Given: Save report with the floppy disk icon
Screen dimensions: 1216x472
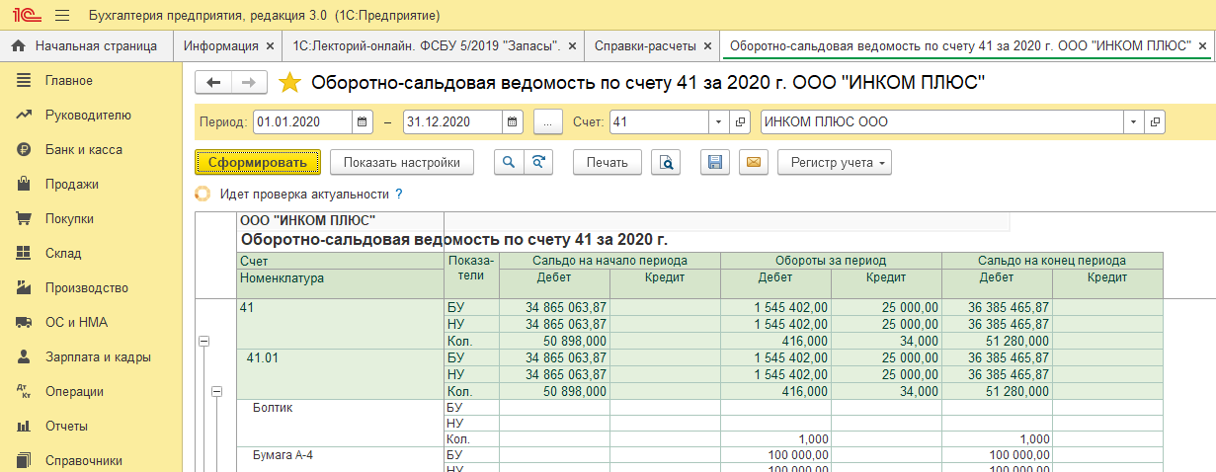Looking at the screenshot, I should pyautogui.click(x=715, y=162).
